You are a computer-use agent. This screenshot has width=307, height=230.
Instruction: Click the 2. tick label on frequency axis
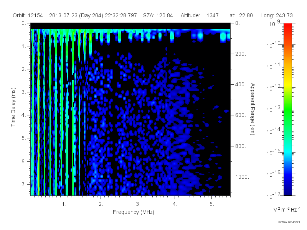pyautogui.click(x=101, y=204)
